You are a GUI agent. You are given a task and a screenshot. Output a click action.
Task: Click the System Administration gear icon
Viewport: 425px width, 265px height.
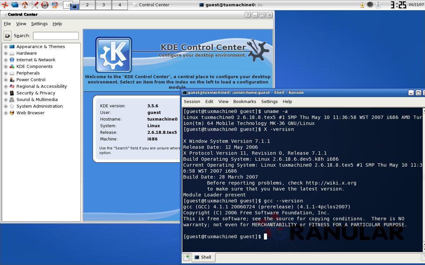[x=12, y=106]
